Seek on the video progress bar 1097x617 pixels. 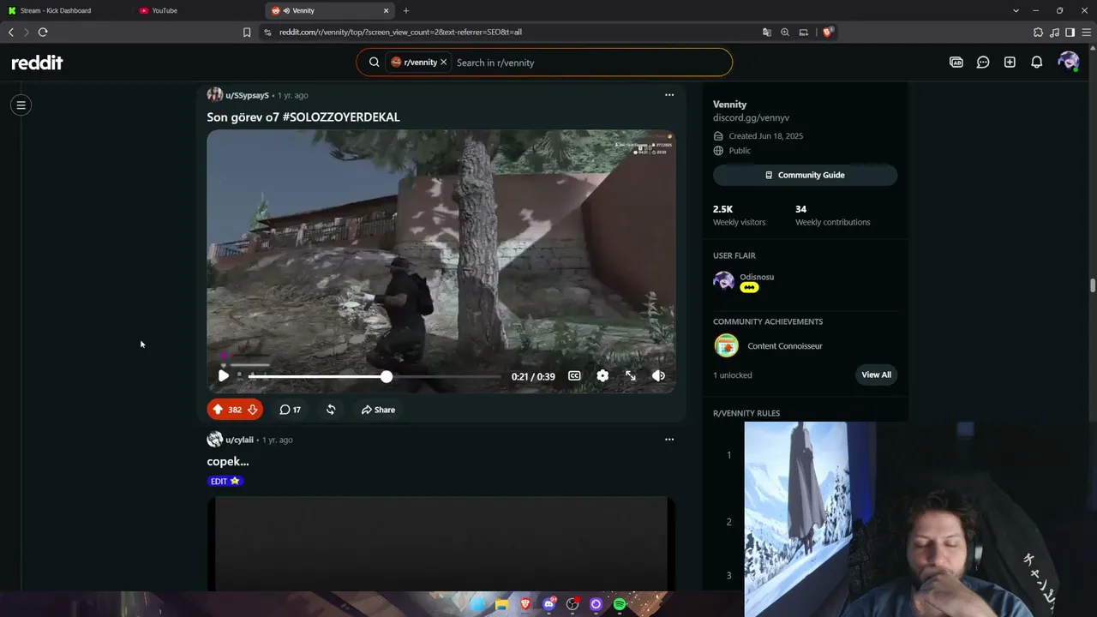[375, 376]
